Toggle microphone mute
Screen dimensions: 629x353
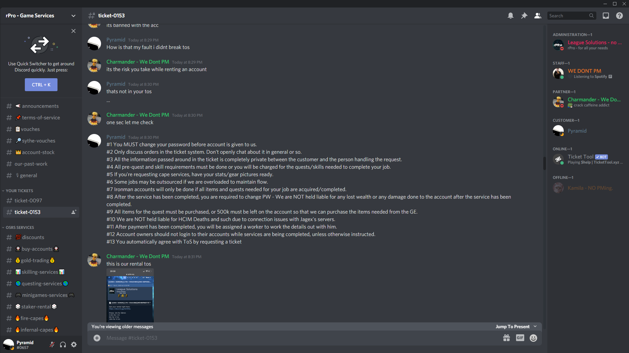click(52, 344)
